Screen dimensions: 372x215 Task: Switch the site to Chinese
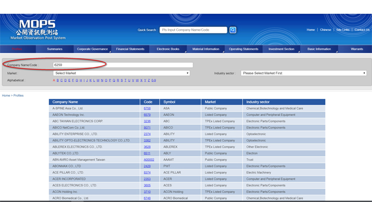[x=325, y=30]
